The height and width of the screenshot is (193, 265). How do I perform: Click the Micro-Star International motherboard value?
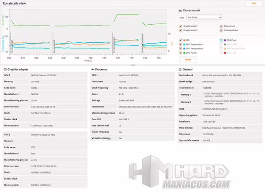[x=222, y=75]
